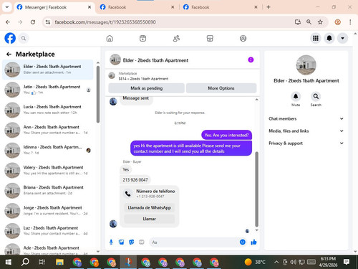Bookmark this page with star icon
This screenshot has height=269, width=358.
[x=320, y=22]
